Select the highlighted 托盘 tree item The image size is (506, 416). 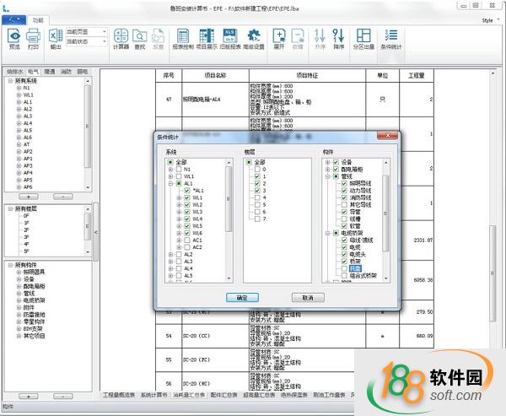coord(355,268)
